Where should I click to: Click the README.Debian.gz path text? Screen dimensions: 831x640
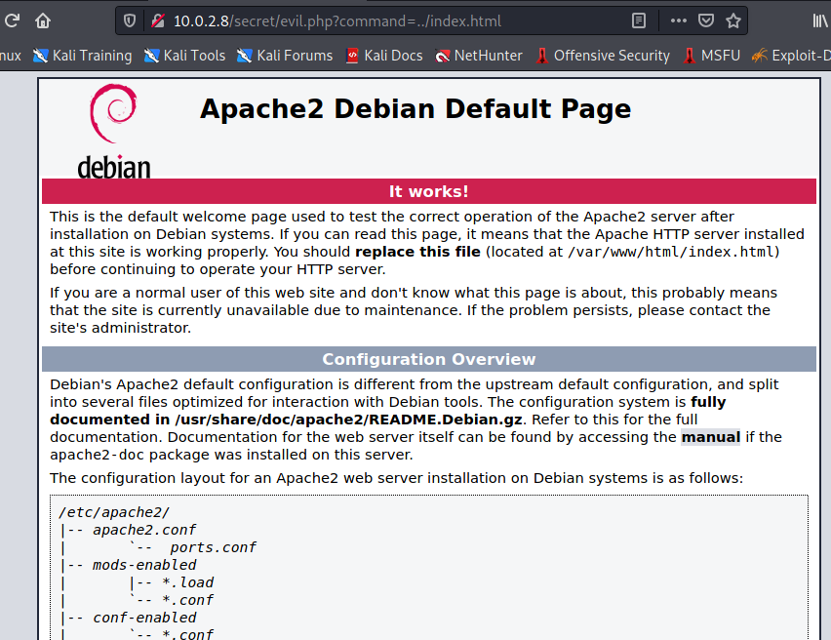(x=349, y=420)
